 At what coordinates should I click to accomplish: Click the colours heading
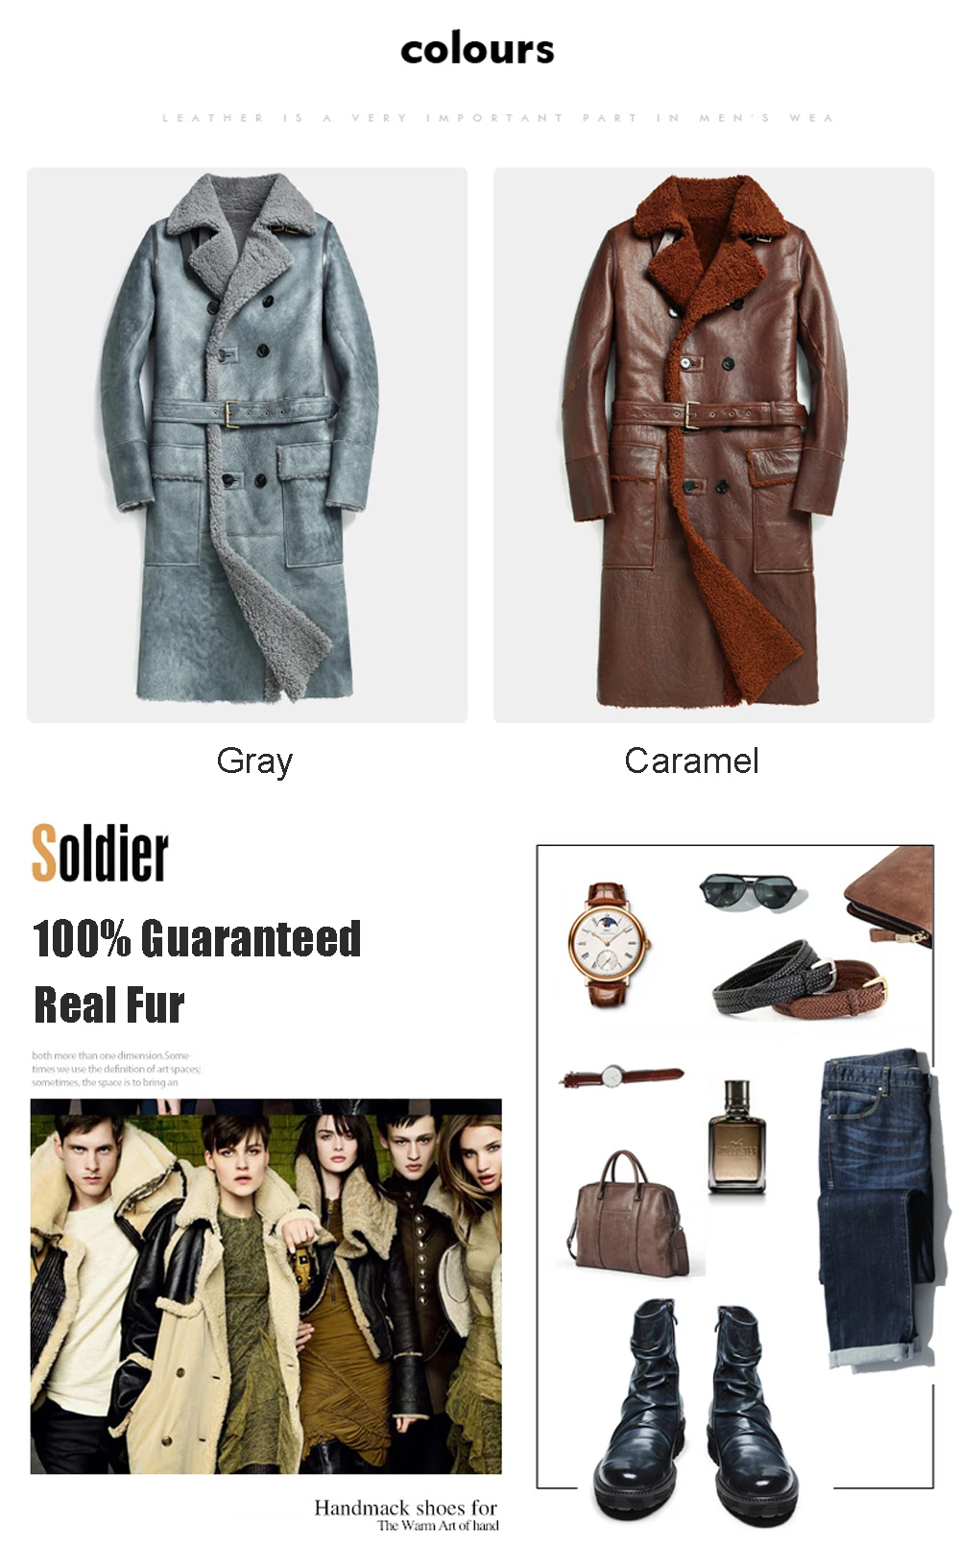pos(477,49)
